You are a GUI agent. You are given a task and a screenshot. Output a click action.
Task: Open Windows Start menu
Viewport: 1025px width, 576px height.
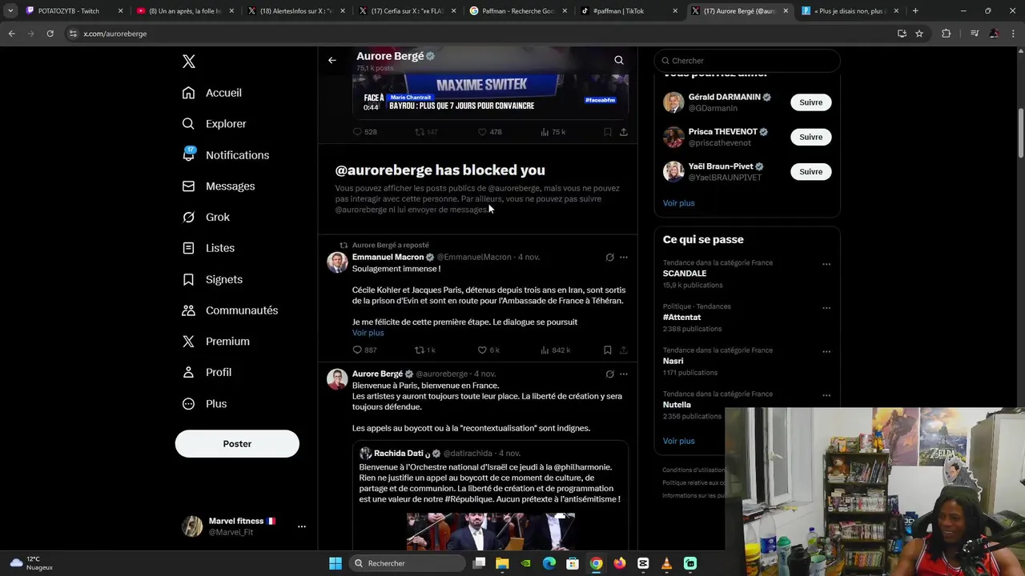[x=336, y=563]
